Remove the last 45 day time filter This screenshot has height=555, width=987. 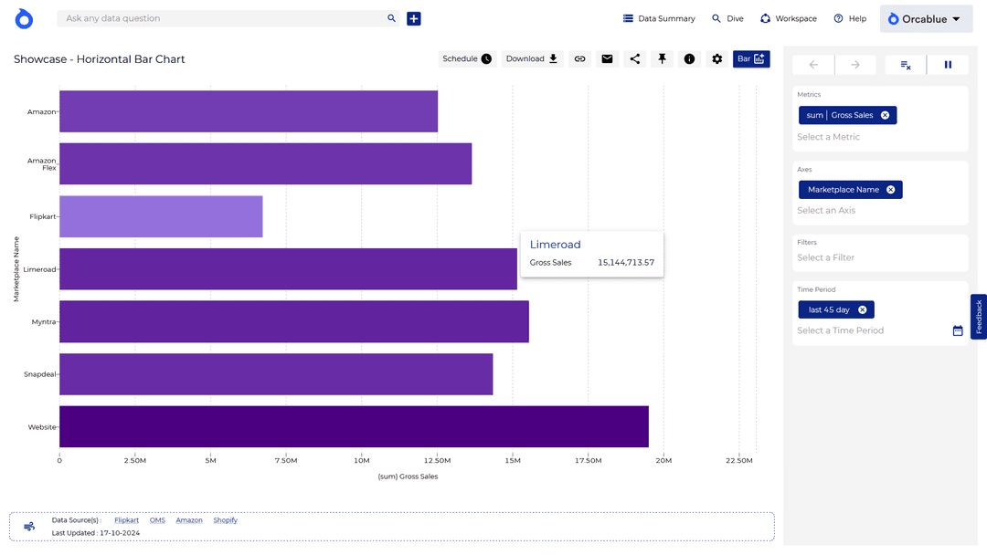point(862,310)
